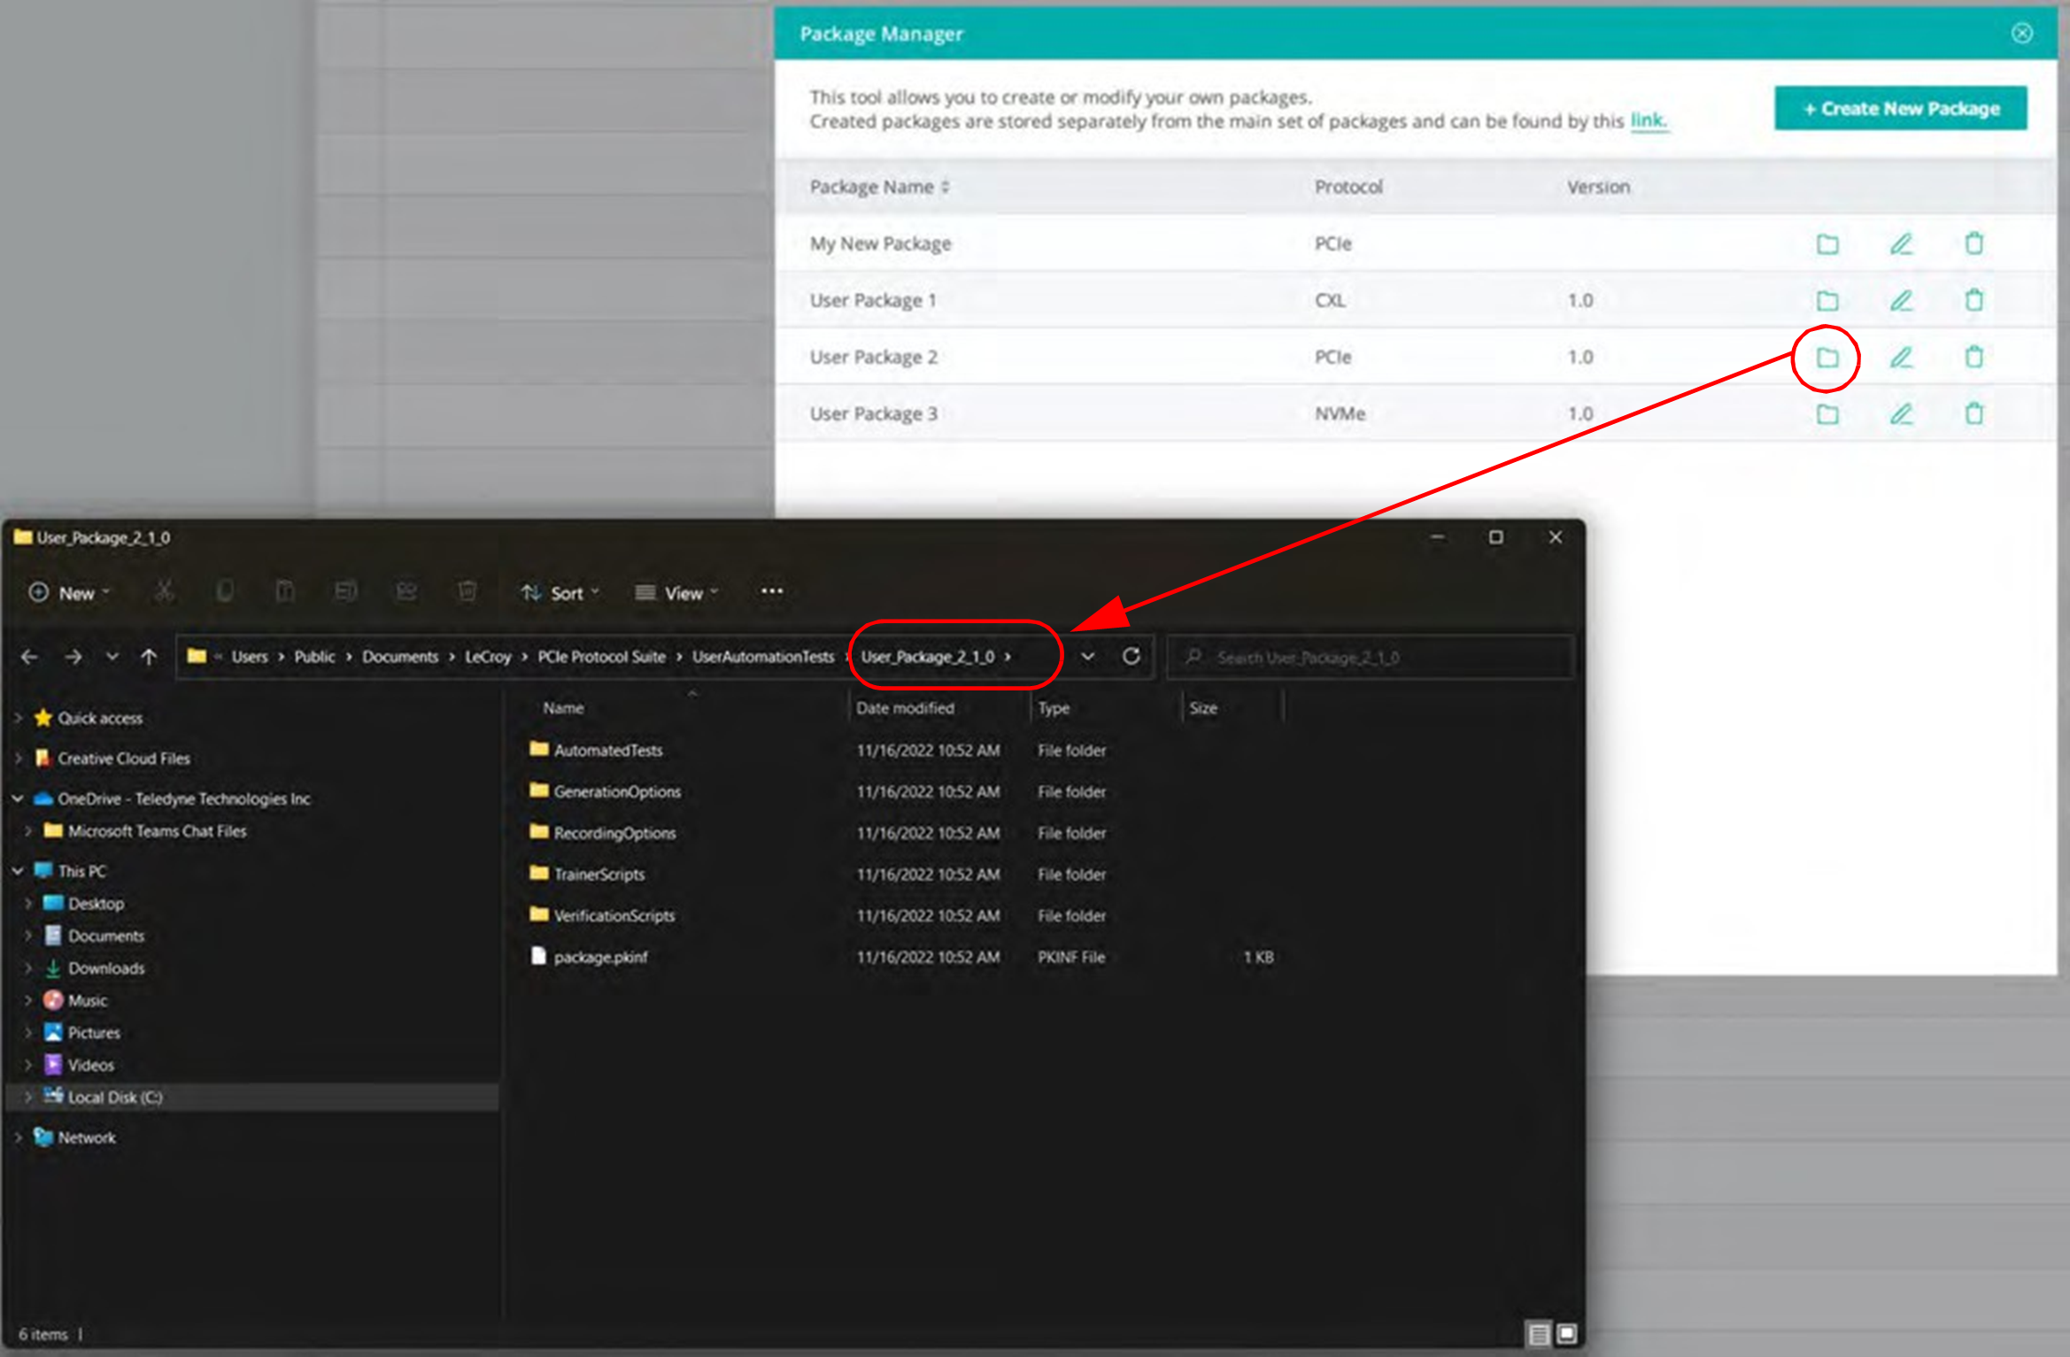Open folder for User Package 2
This screenshot has height=1357, width=2070.
tap(1827, 358)
